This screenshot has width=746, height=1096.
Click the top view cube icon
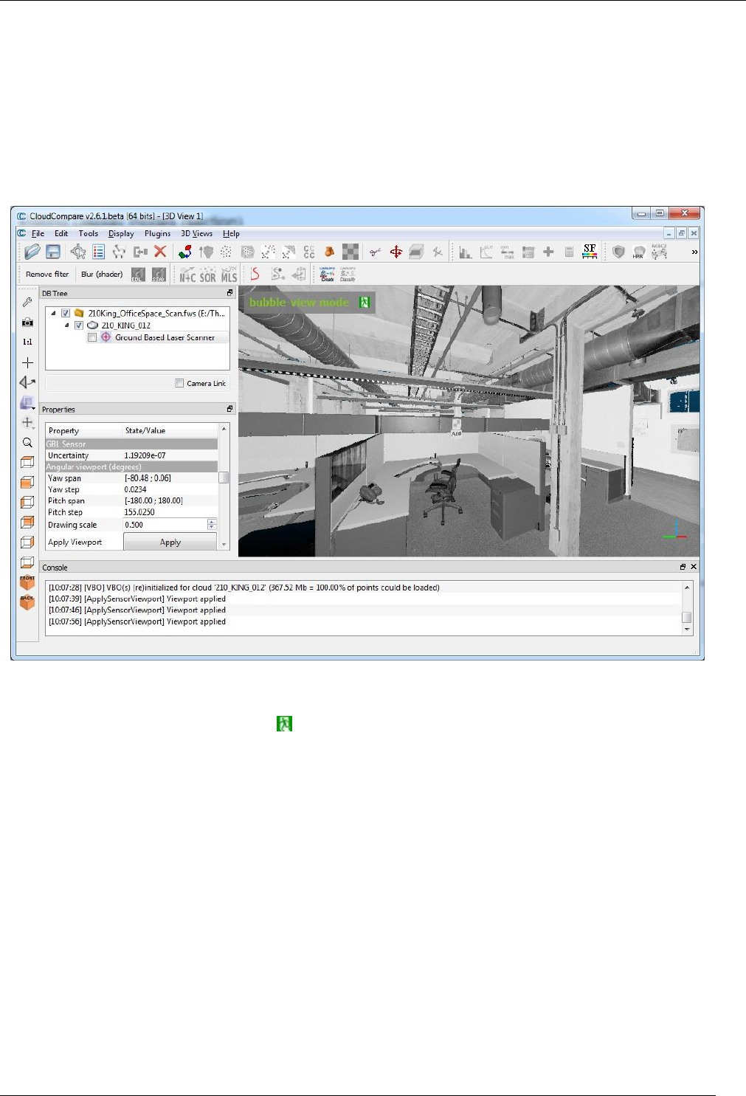coord(27,463)
